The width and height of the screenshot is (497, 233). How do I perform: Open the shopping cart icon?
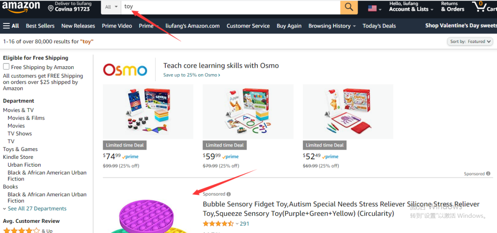point(484,7)
